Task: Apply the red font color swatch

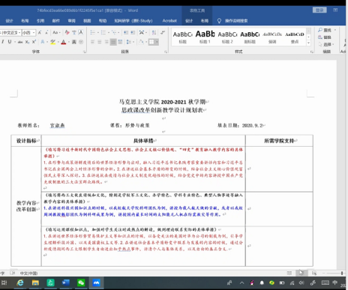Action: click(x=64, y=42)
